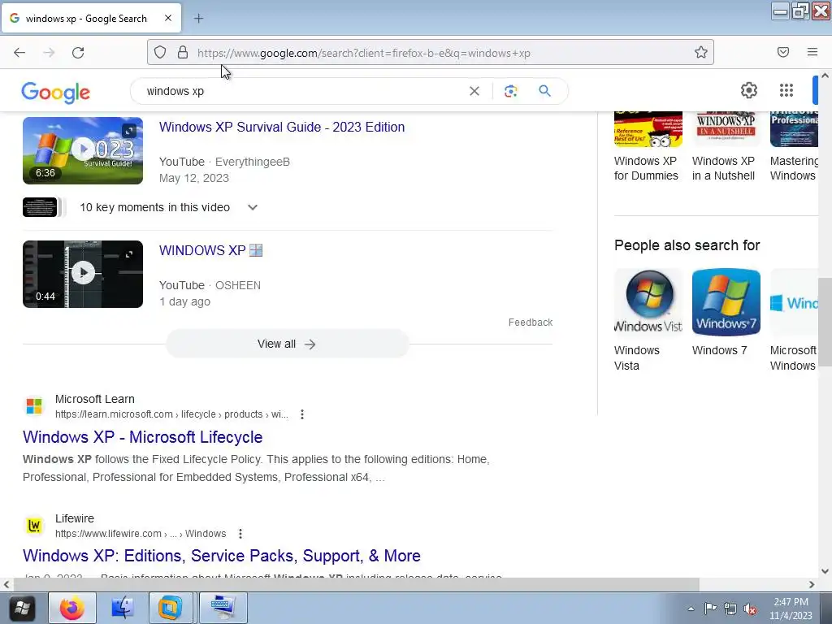832x624 pixels.
Task: Open Google quick settings gear
Action: [748, 91]
